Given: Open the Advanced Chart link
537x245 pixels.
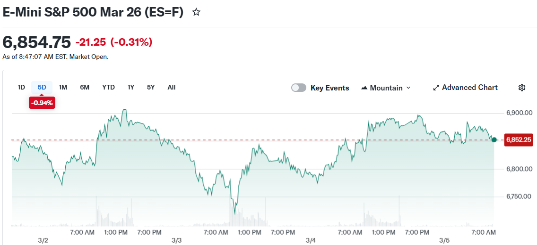Looking at the screenshot, I should (466, 87).
